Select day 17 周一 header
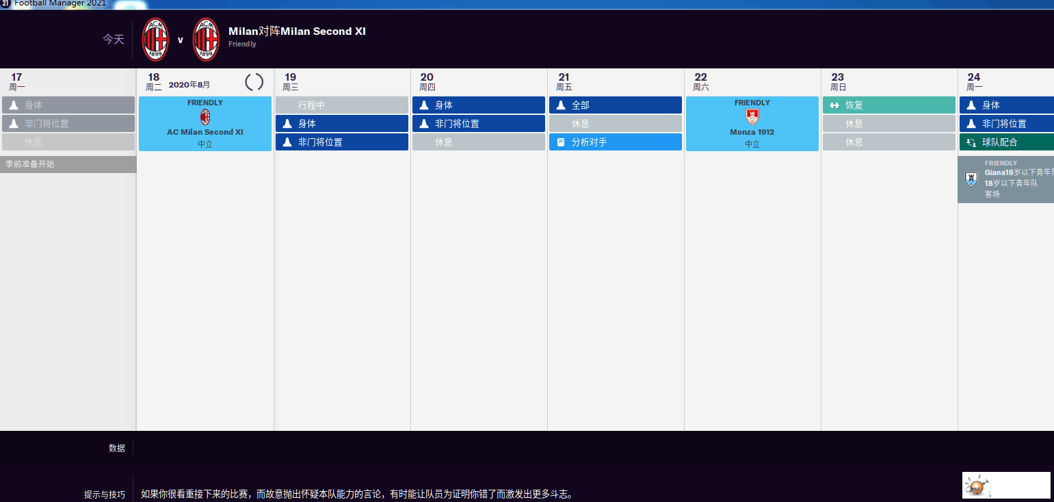This screenshot has height=502, width=1054. (x=17, y=82)
